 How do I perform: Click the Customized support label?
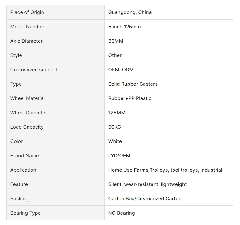pyautogui.click(x=34, y=70)
